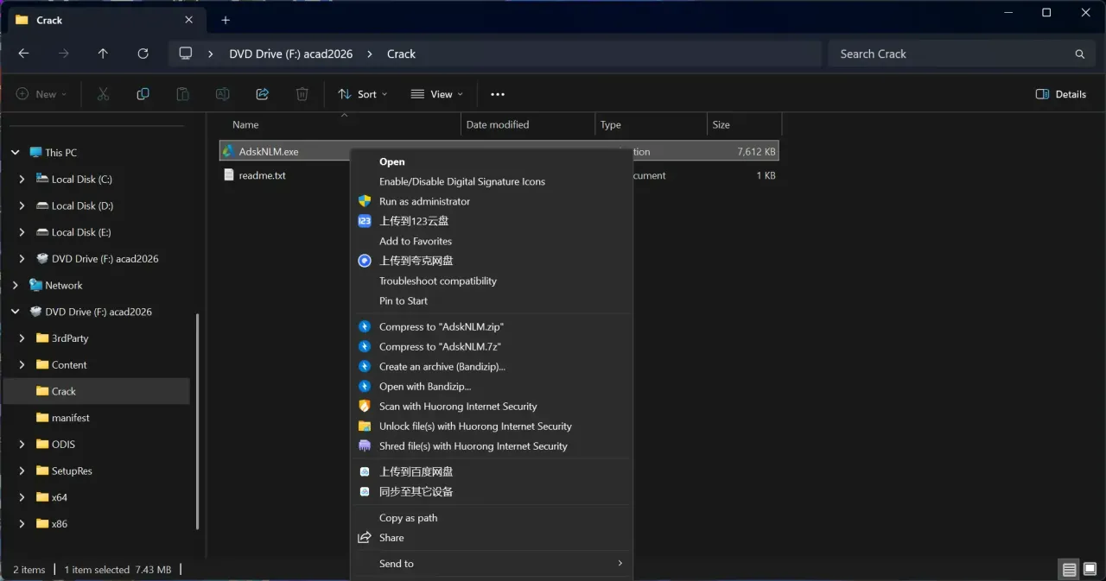Refresh the current folder view

click(143, 54)
